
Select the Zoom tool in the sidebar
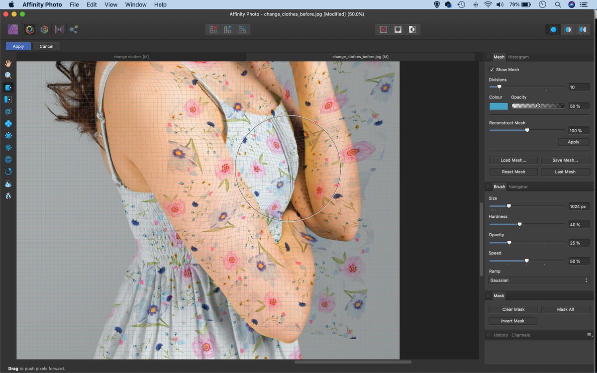click(8, 75)
